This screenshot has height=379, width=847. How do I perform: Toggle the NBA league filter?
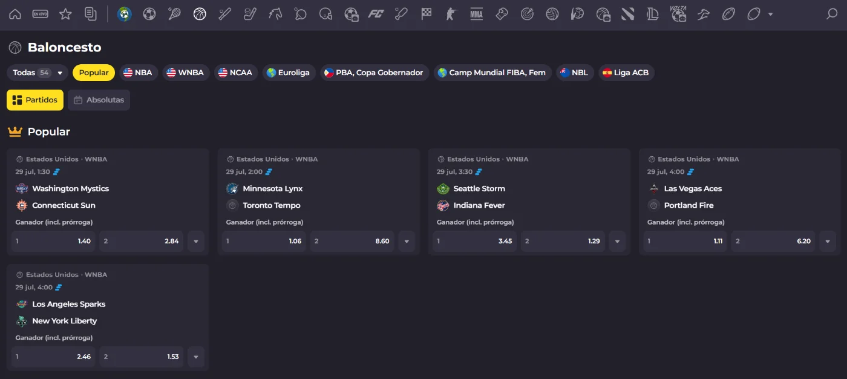139,73
